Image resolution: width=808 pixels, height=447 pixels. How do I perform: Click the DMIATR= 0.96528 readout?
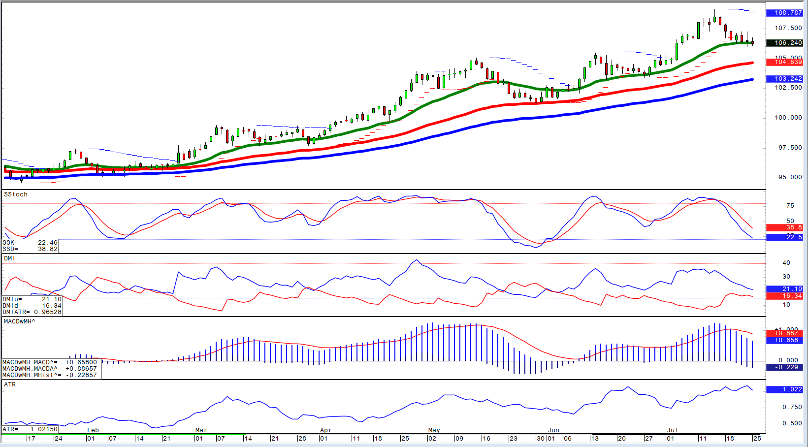click(32, 312)
